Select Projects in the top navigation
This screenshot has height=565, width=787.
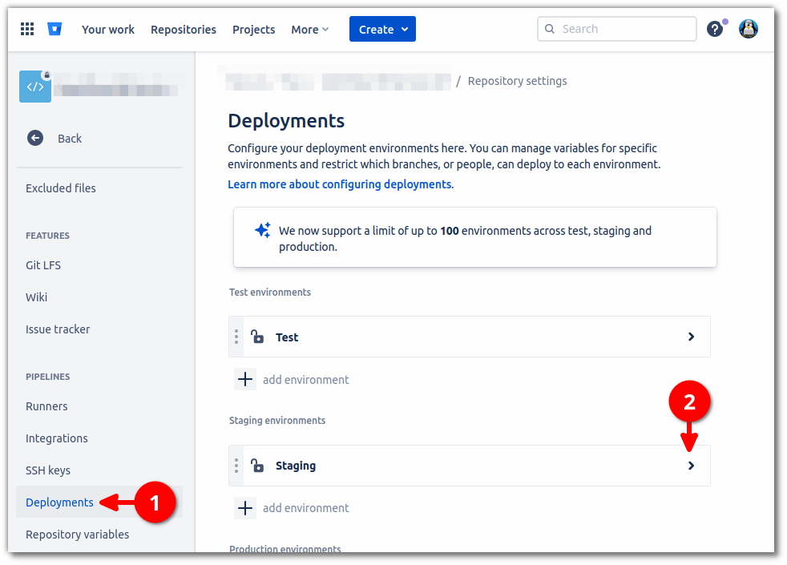point(253,29)
